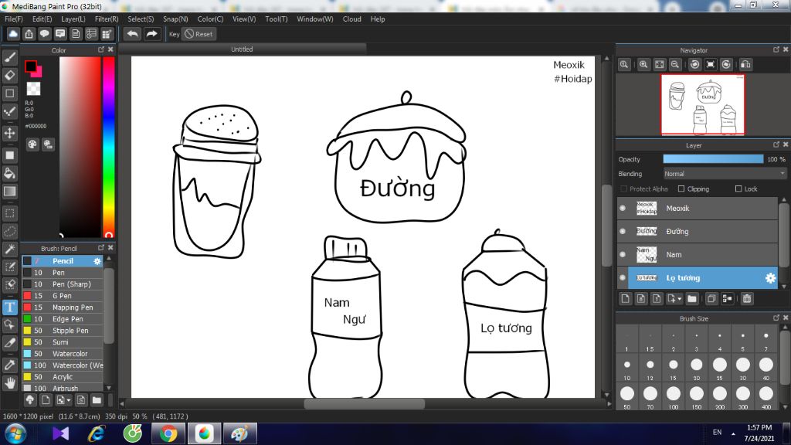The image size is (791, 445).
Task: Toggle visibility of the Meoxik layer
Action: point(623,209)
